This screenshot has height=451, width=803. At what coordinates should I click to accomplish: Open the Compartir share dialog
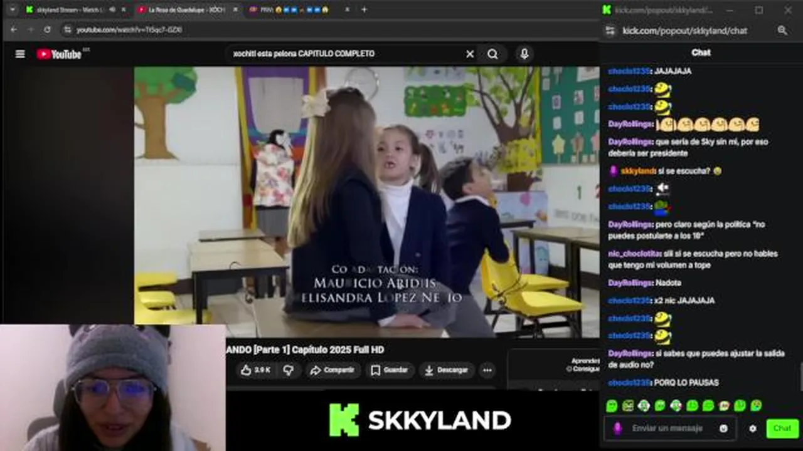click(x=332, y=370)
